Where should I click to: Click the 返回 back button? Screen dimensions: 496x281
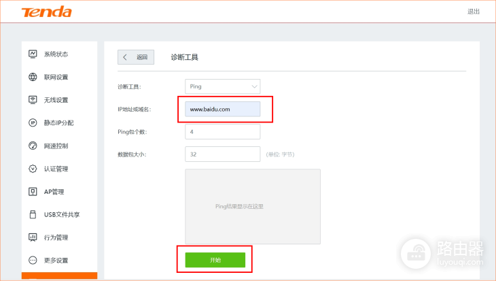click(x=136, y=57)
